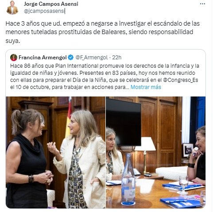213x212 pixels.
Task: Click the @F_Armengol handle
Action: coord(92,58)
